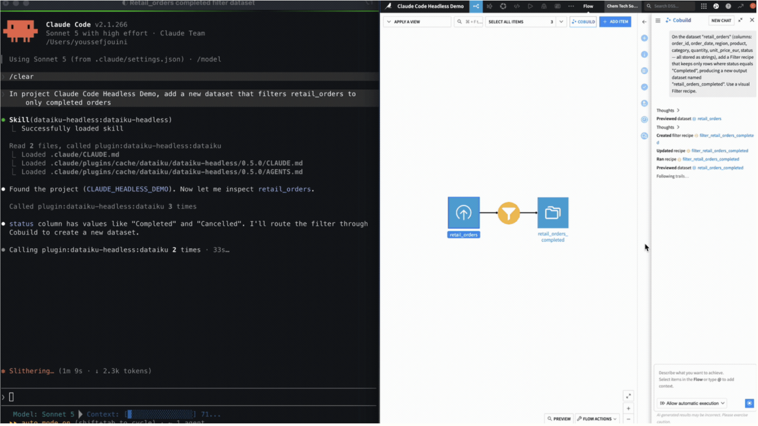The width and height of the screenshot is (758, 426).
Task: Open the chat discussions icon in the right sidebar
Action: 644,136
